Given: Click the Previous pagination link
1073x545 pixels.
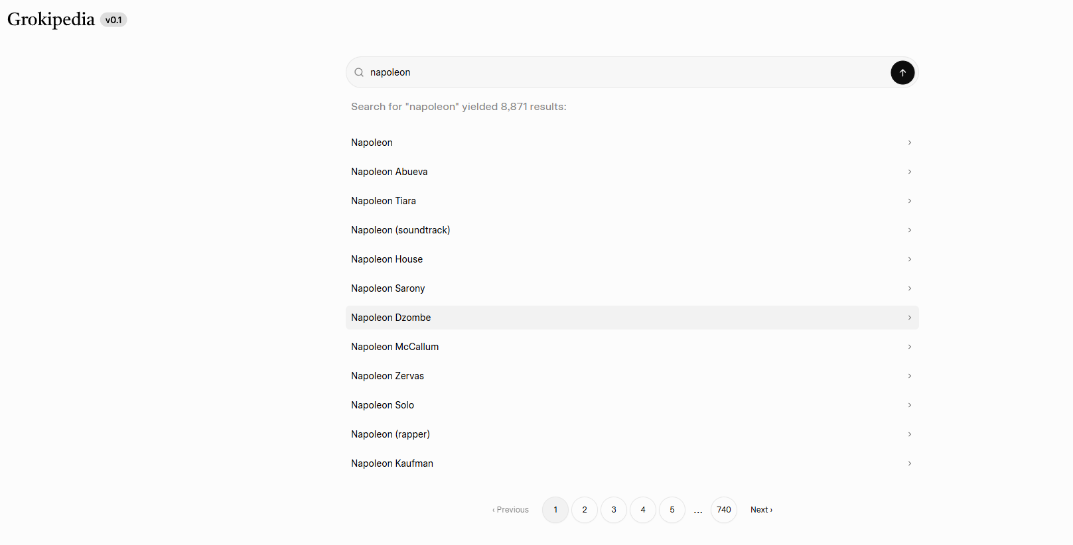Looking at the screenshot, I should pos(511,510).
